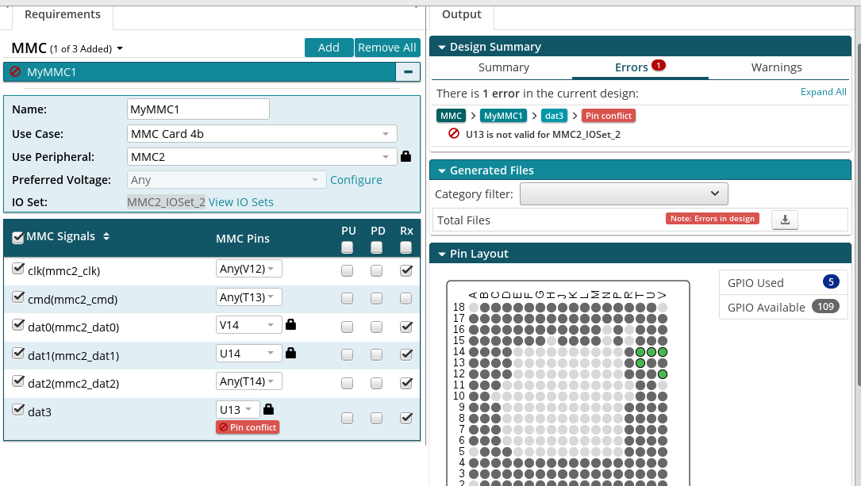The width and height of the screenshot is (861, 486).
Task: Click the dat3 breadcrumb in the error path
Action: point(554,116)
